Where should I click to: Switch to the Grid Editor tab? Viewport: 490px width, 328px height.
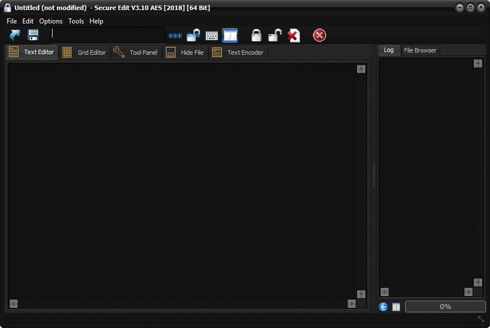click(x=84, y=53)
